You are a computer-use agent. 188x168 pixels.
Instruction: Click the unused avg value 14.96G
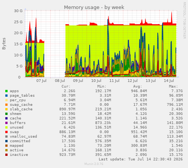140,127
